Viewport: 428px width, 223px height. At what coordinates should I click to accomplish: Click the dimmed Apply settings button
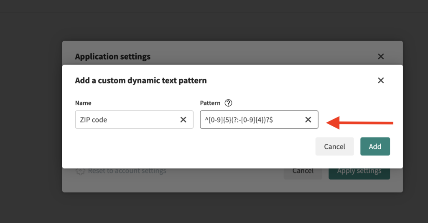click(359, 172)
